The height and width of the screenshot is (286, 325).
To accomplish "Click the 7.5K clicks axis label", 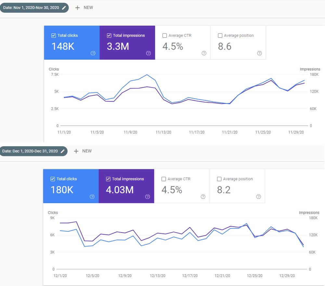I will click(x=55, y=75).
